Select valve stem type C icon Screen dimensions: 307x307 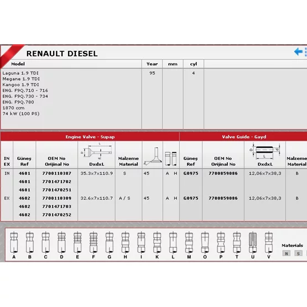click(45, 243)
